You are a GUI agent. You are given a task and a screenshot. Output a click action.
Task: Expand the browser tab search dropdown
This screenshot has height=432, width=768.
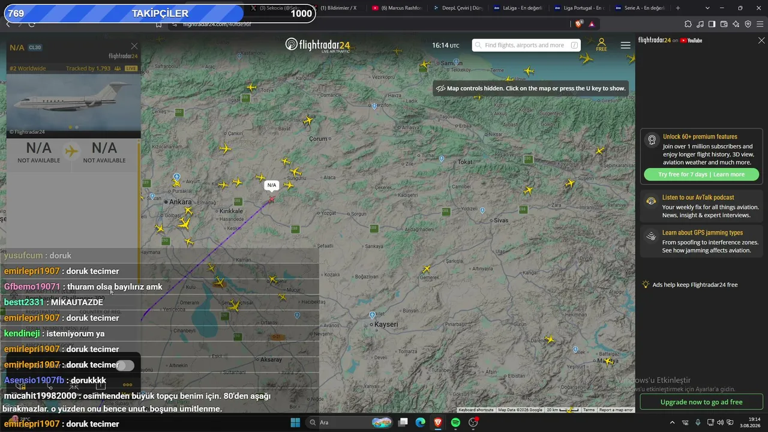pos(707,8)
